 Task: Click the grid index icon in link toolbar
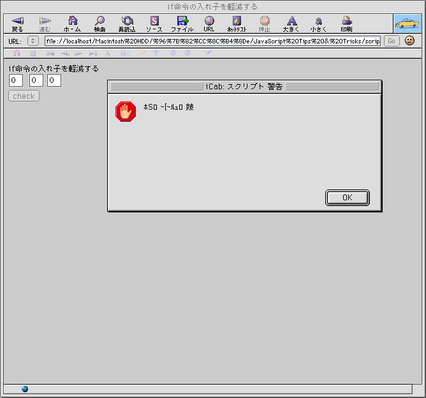tap(33, 53)
